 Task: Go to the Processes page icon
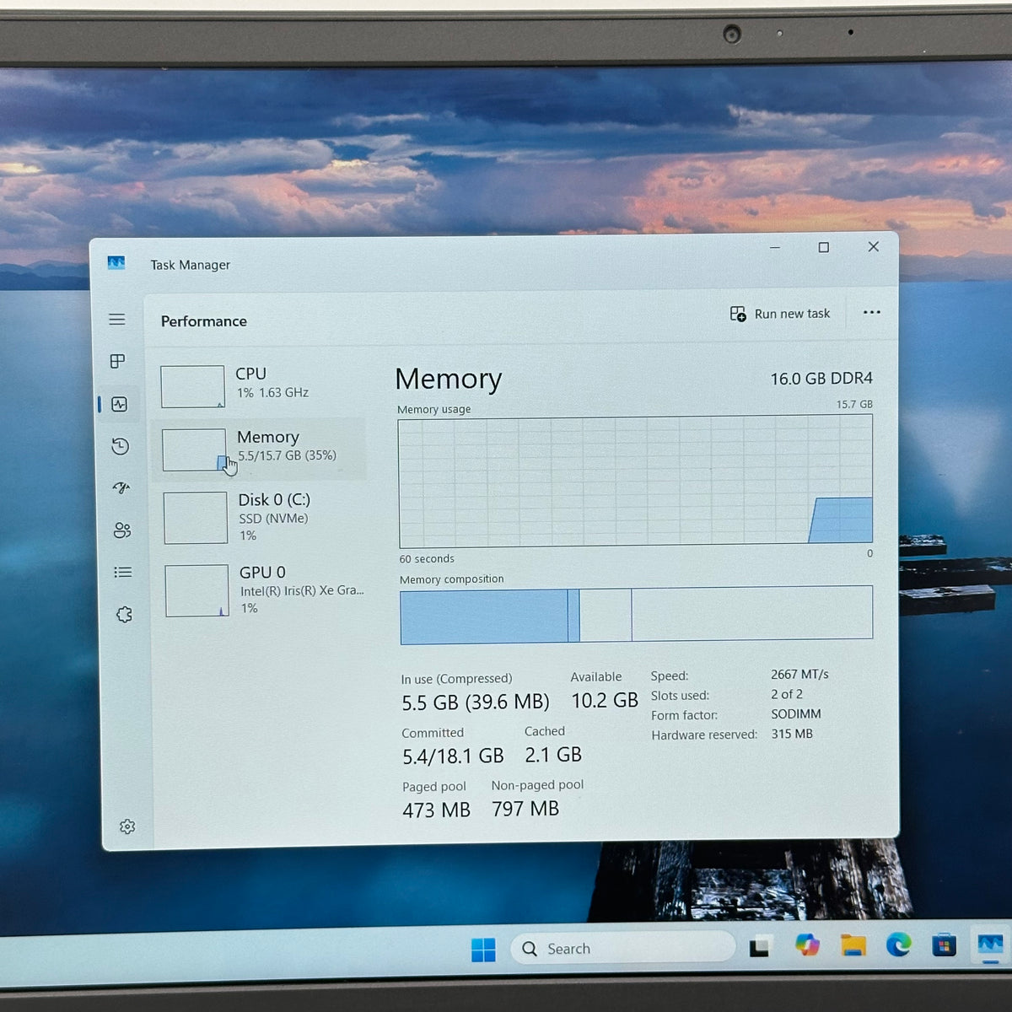(x=118, y=361)
